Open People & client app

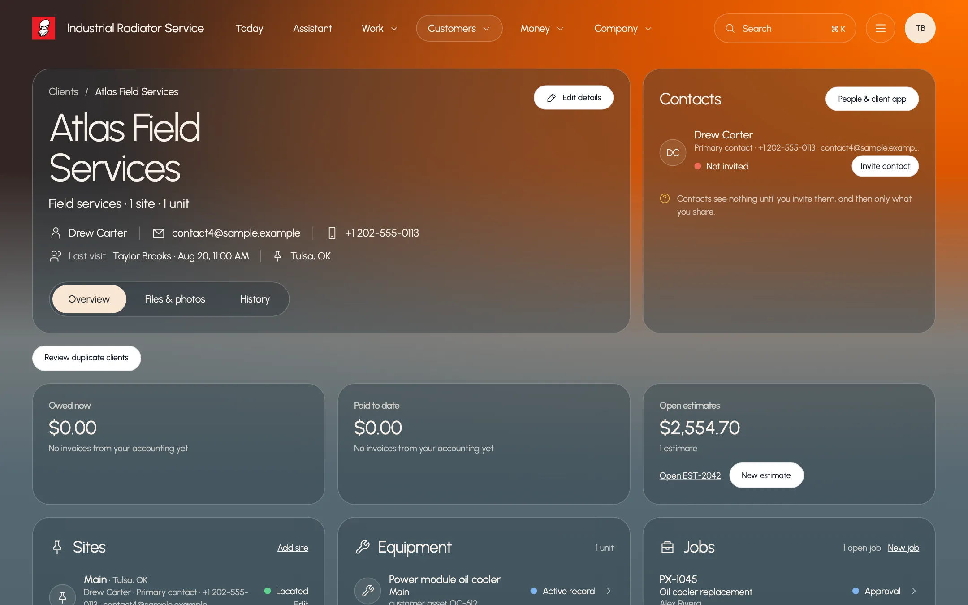pos(872,99)
